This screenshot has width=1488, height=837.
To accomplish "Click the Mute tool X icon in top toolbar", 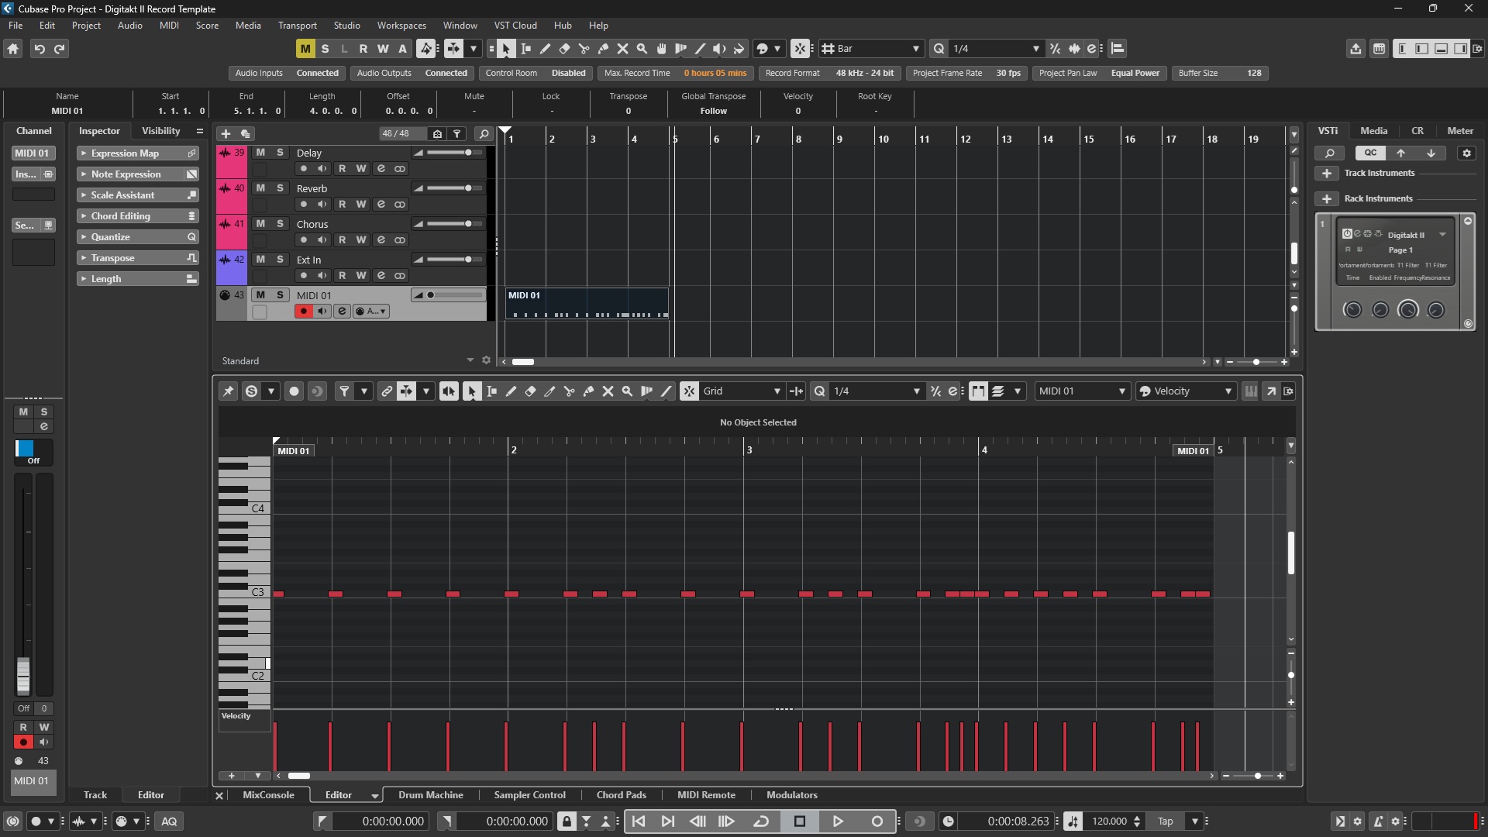I will tap(622, 49).
